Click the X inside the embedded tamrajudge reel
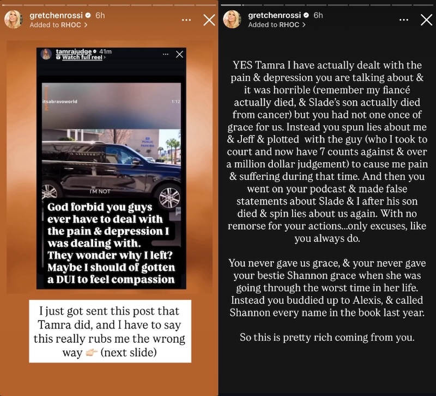This screenshot has width=436, height=396. (x=179, y=54)
